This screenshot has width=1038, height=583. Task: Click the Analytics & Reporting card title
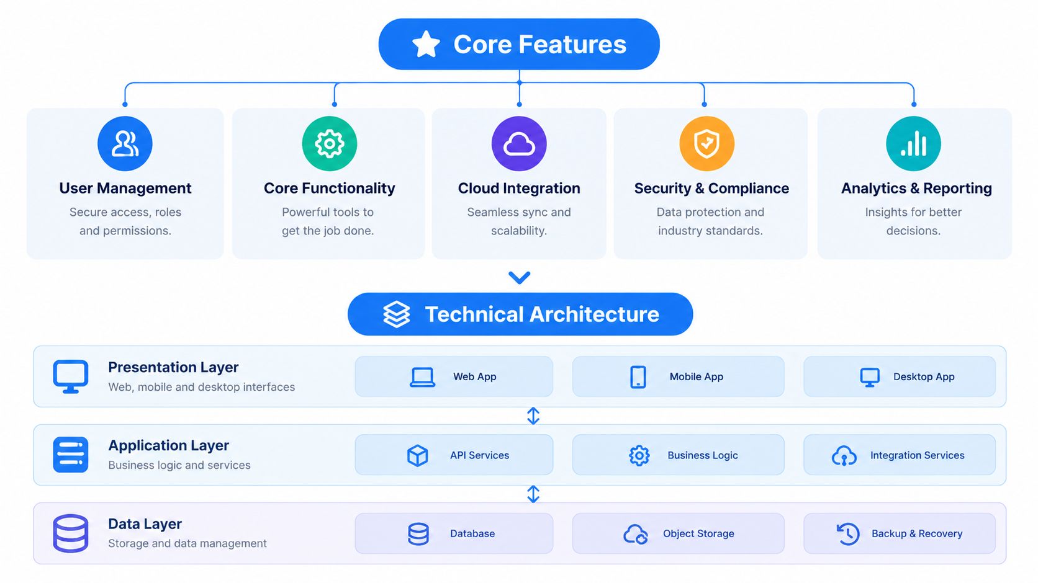[916, 188]
